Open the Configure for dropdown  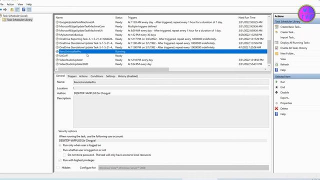click(183, 168)
